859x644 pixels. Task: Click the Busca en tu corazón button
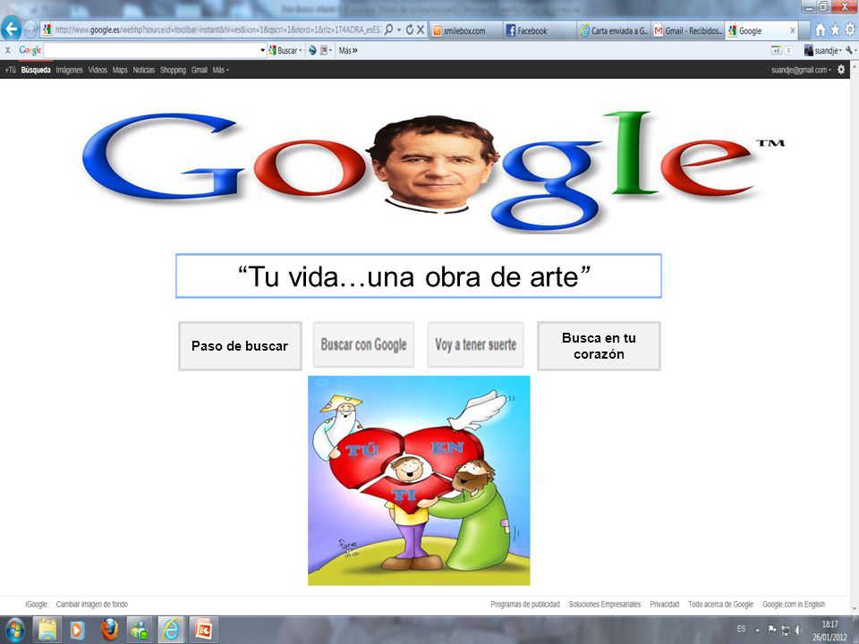point(599,346)
